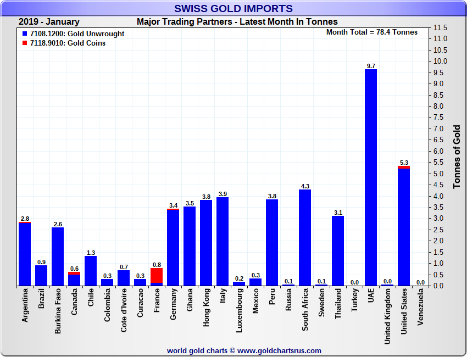Select the Peru bar
This screenshot has height=357, width=467.
pyautogui.click(x=272, y=243)
